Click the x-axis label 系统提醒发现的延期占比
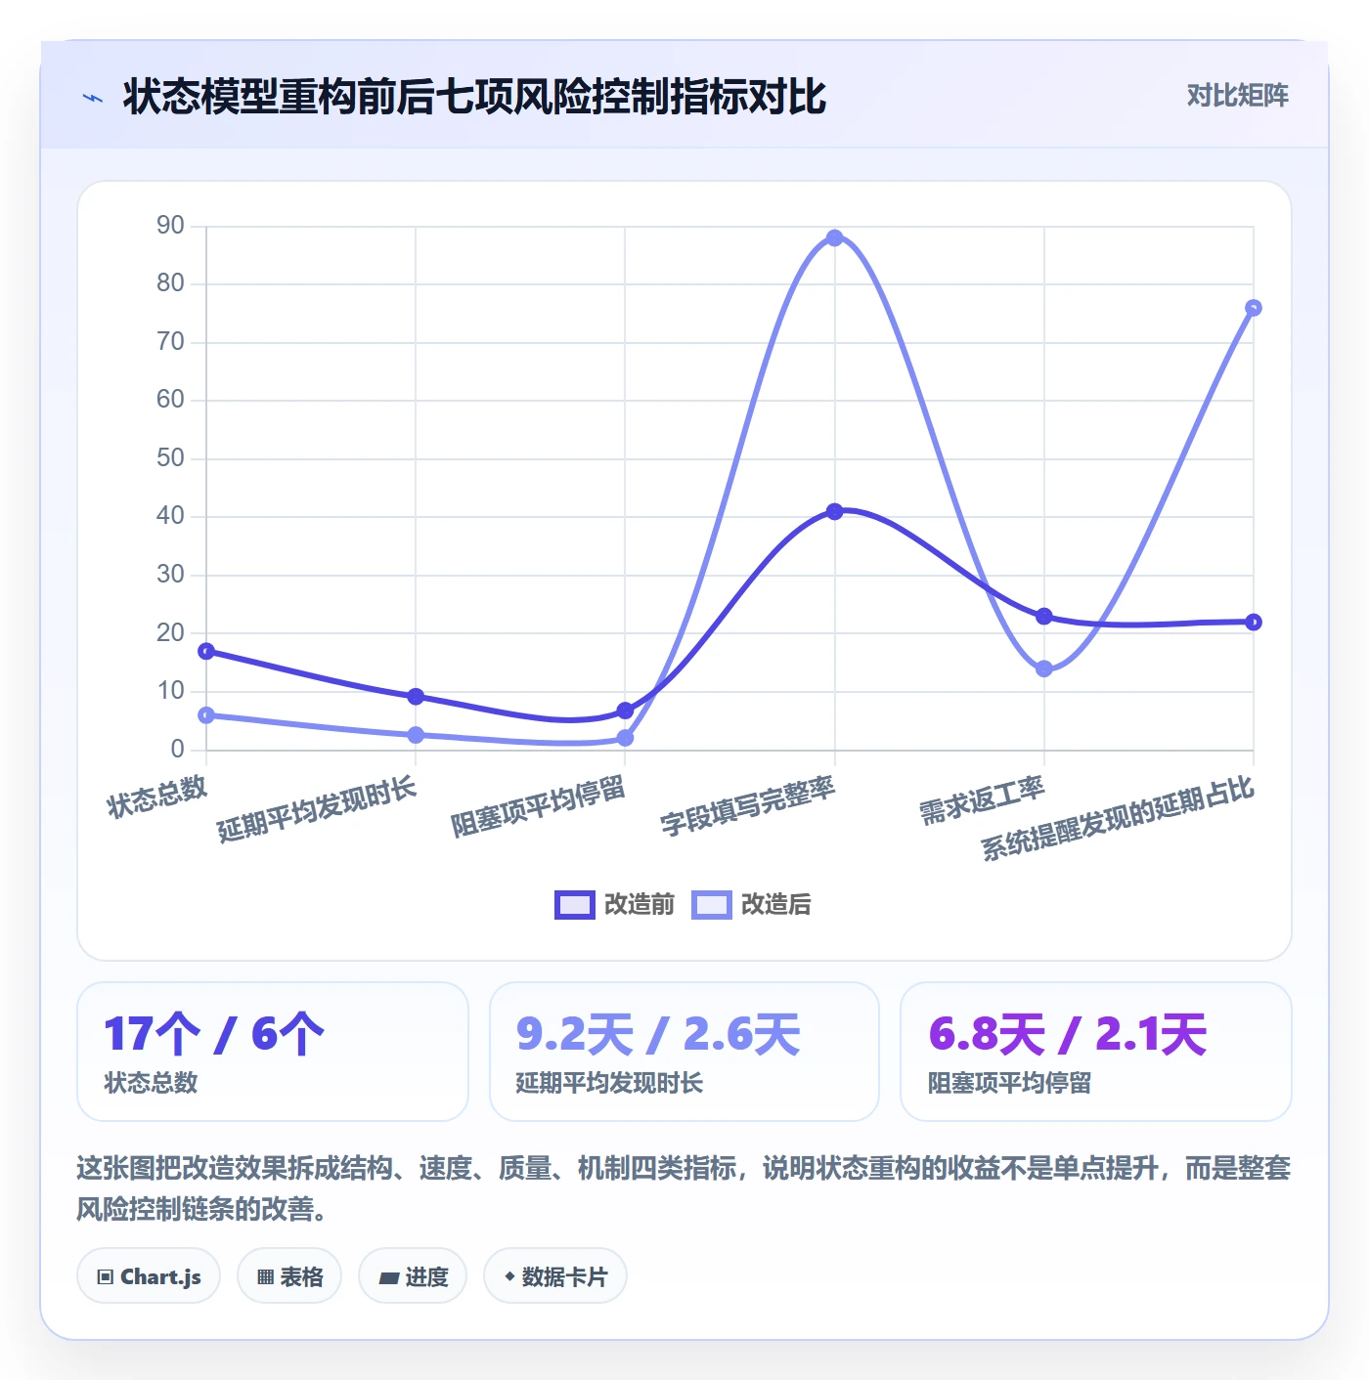This screenshot has height=1380, width=1369. [x=1118, y=819]
